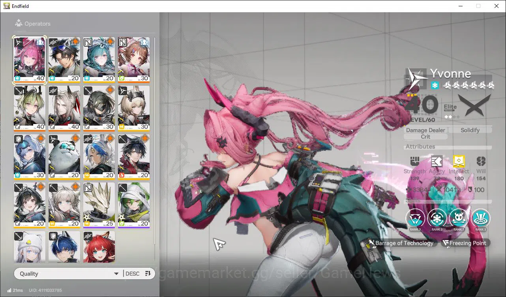Image resolution: width=506 pixels, height=297 pixels.
Task: Click the Strength attribute fist icon
Action: [414, 161]
